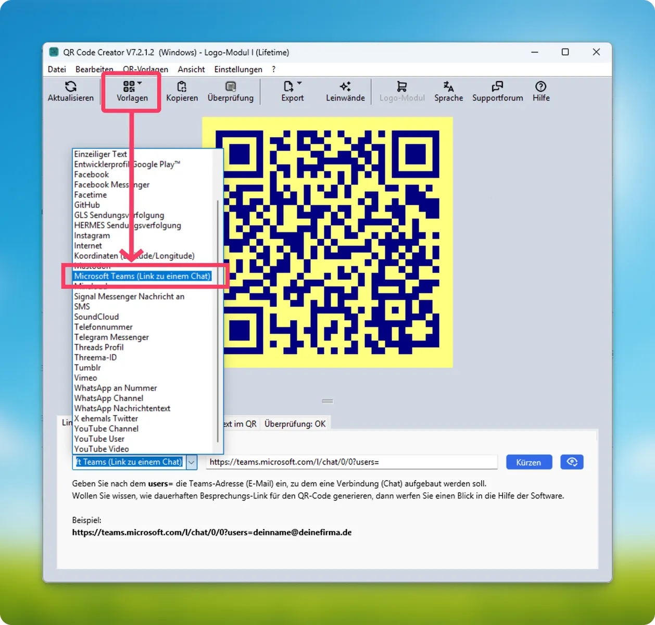
Task: Choose WhatsApp an Nummer template
Action: pos(115,387)
